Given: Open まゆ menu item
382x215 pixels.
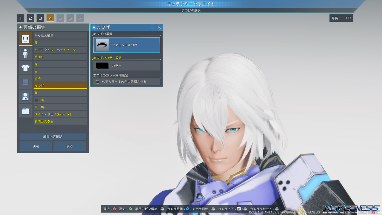Looking at the screenshot, I should [x=60, y=79].
